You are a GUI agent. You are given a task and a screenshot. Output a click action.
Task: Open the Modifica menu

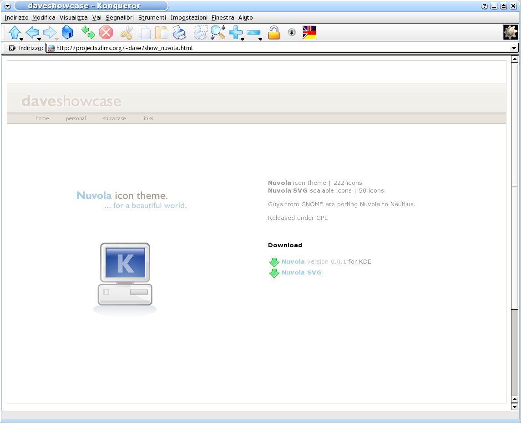coord(44,18)
